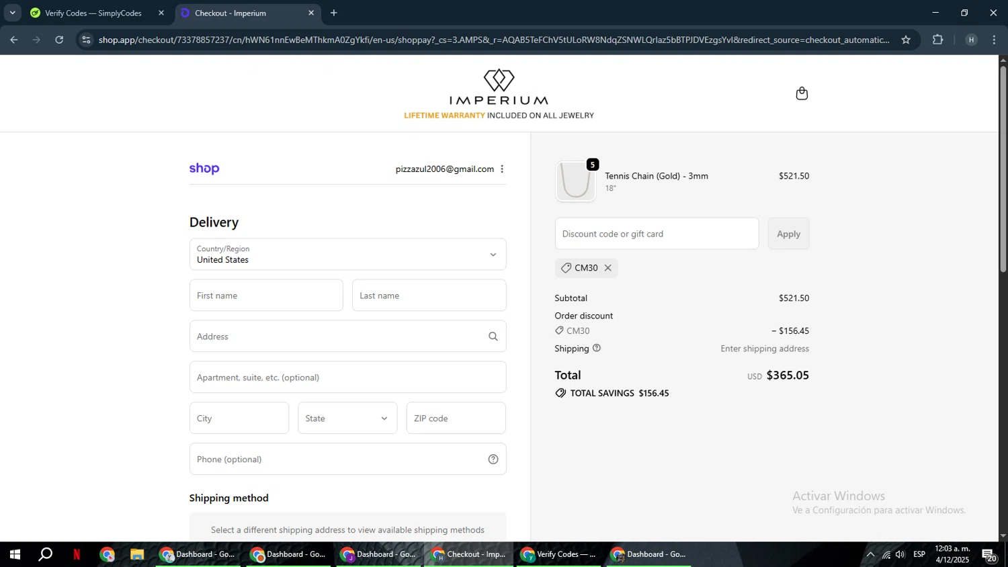Open the pinned Chrome taskbar icon
This screenshot has width=1008, height=567.
pyautogui.click(x=107, y=555)
